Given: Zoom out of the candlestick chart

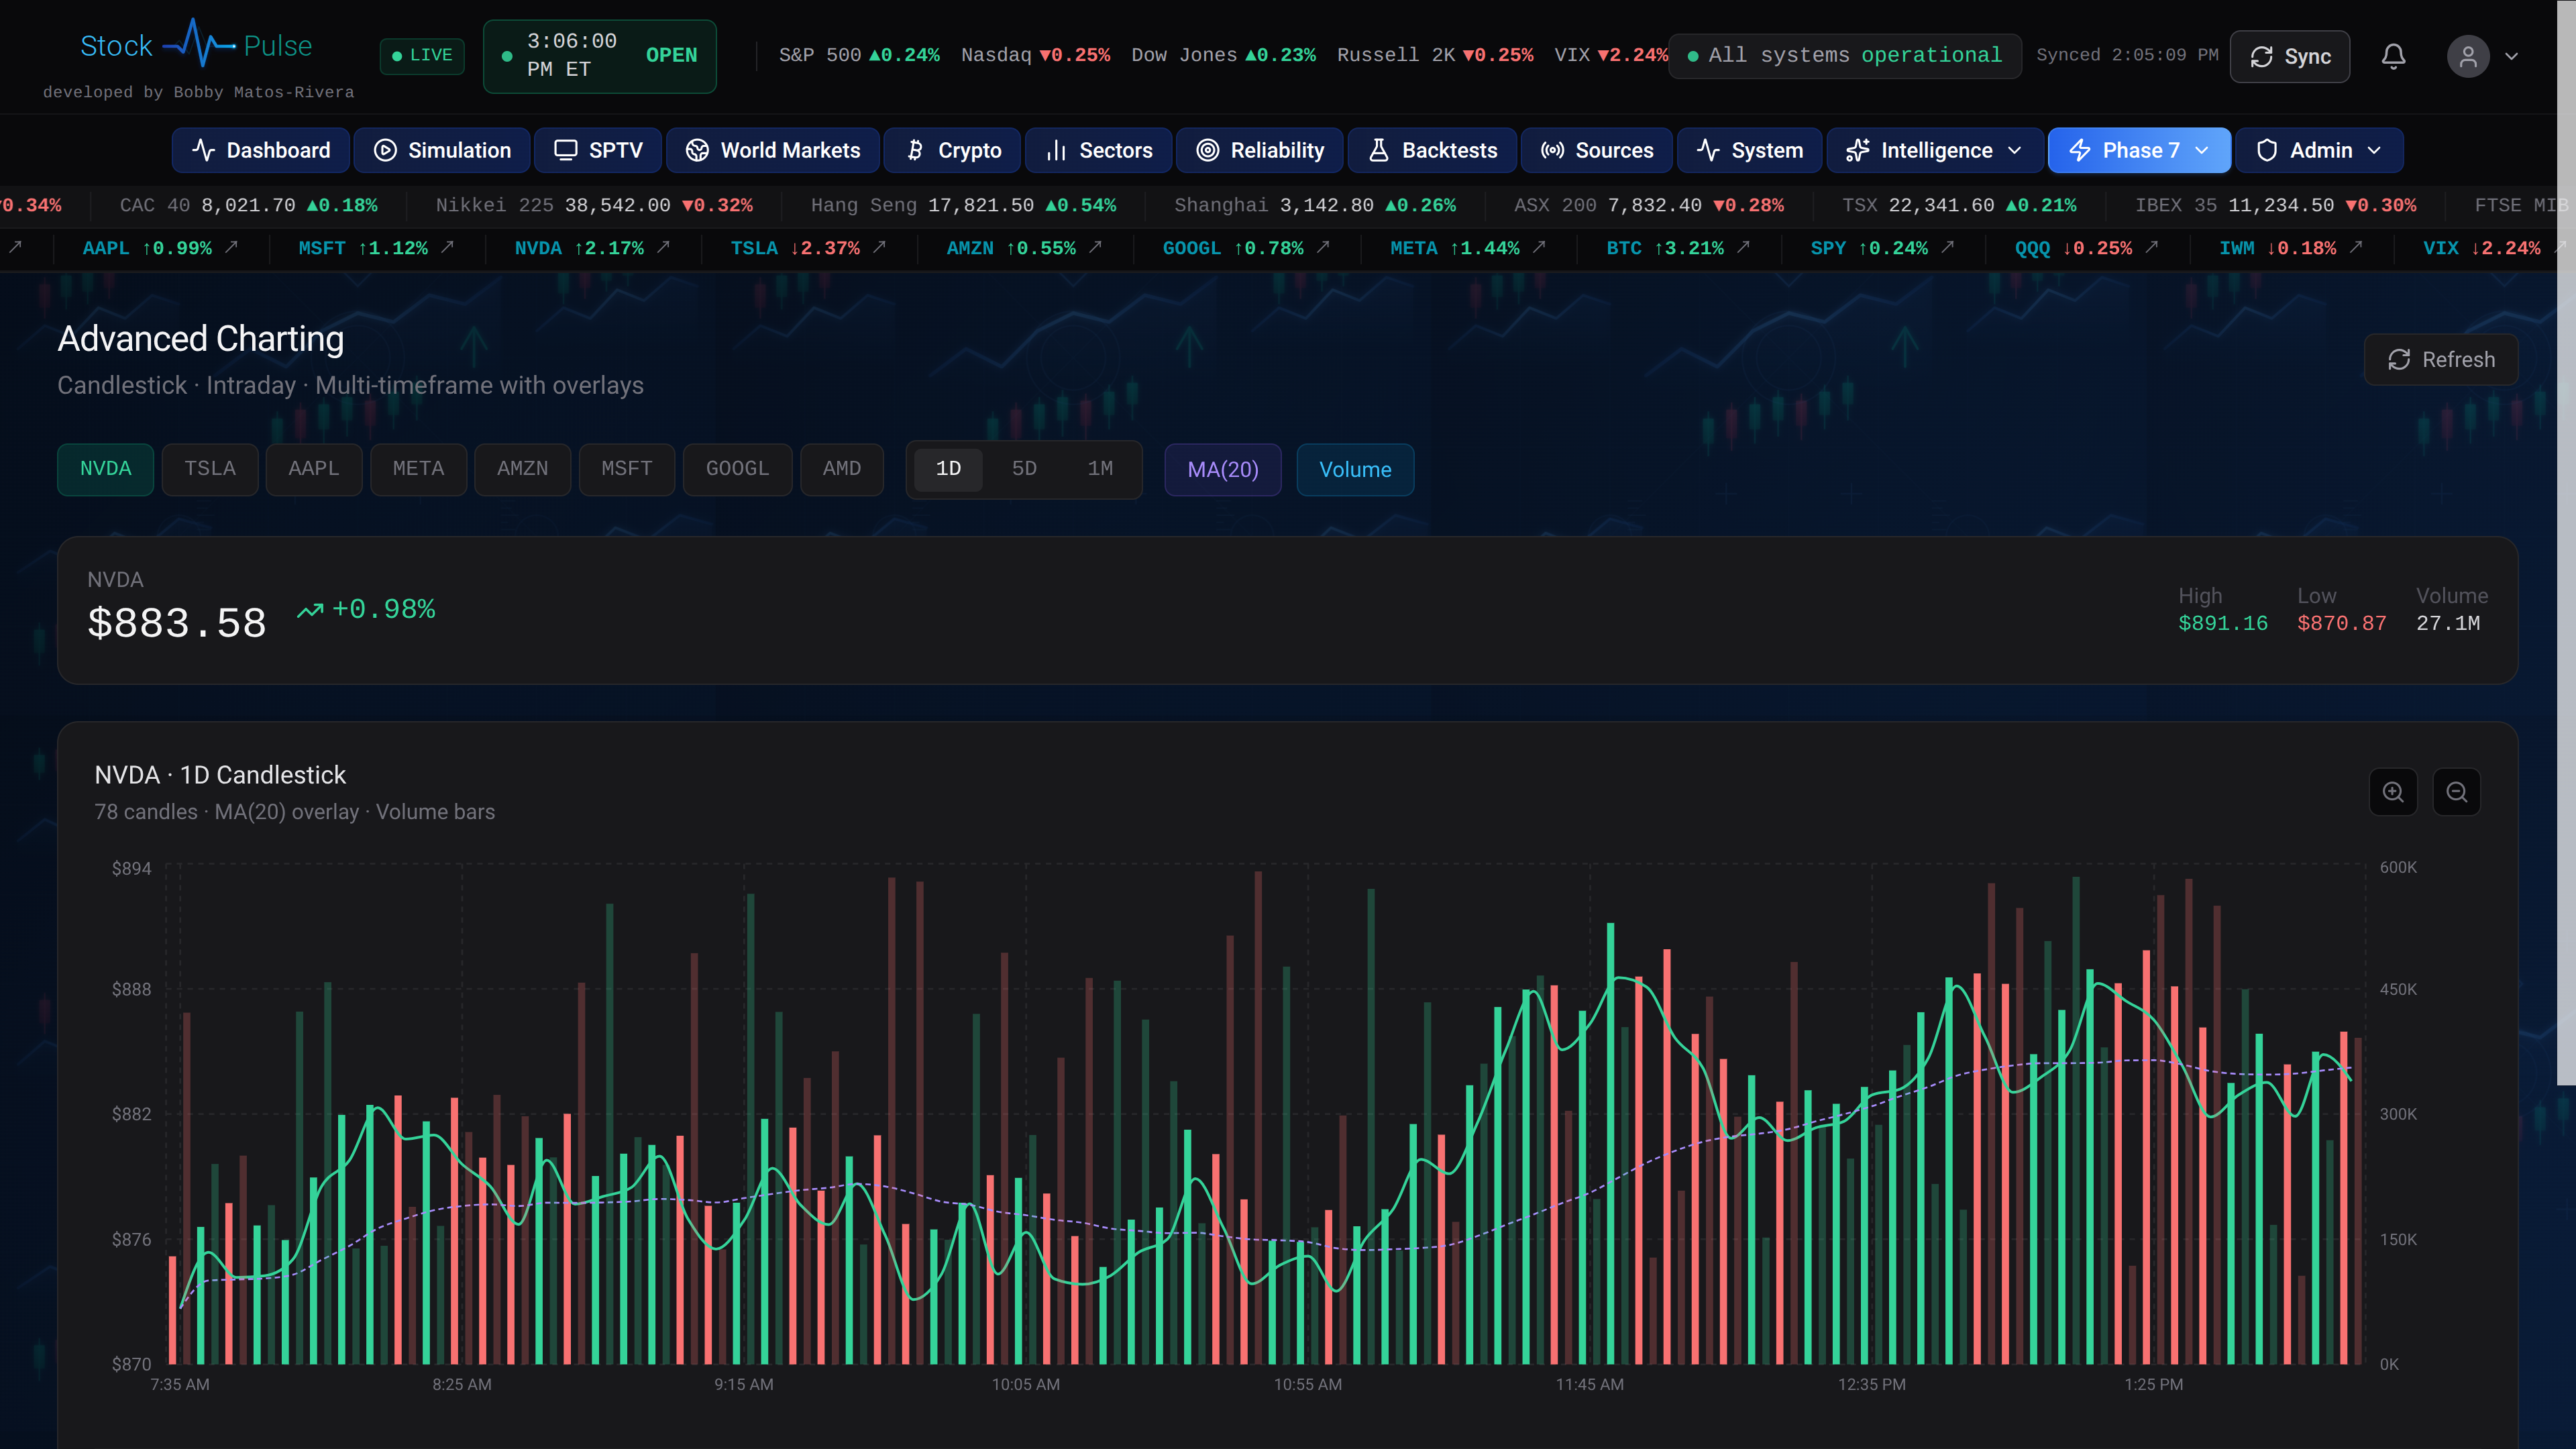Looking at the screenshot, I should [2456, 792].
